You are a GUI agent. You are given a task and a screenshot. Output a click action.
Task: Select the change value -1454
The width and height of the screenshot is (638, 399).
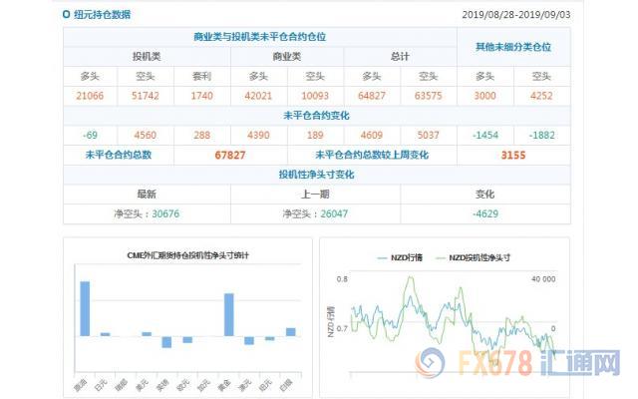coord(485,136)
